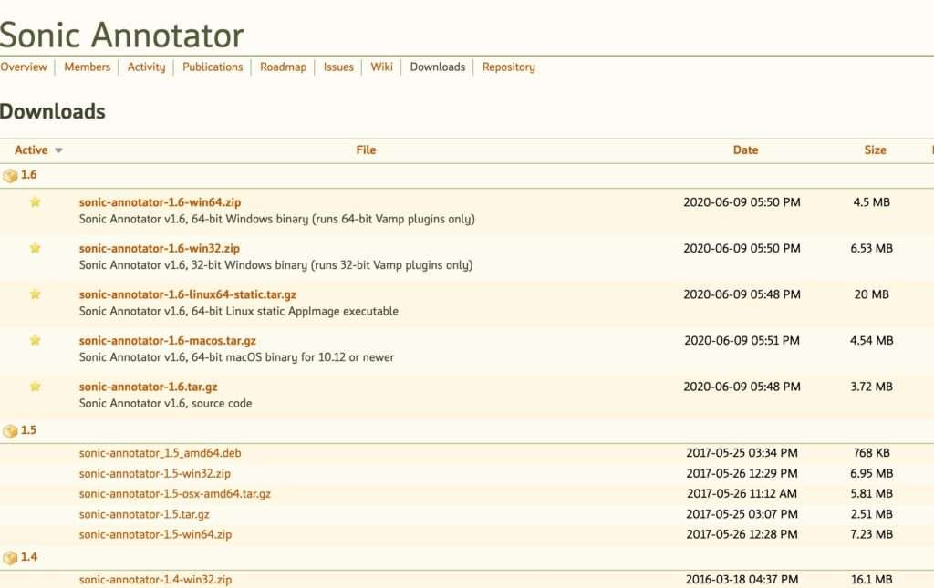Viewport: 934px width, 588px height.
Task: Click the package icon beside version 1.5
Action: (10, 431)
